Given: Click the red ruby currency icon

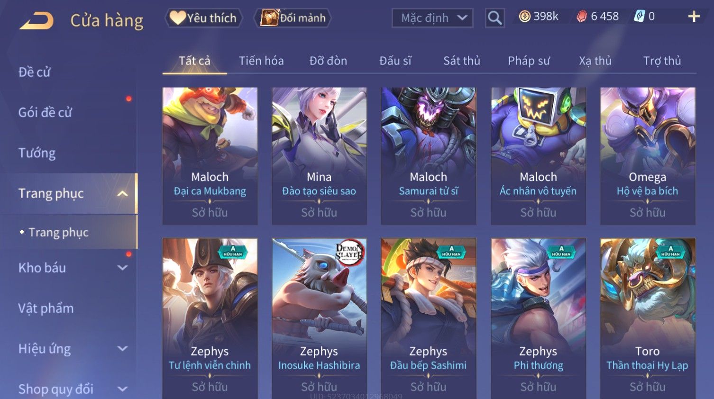Looking at the screenshot, I should pyautogui.click(x=581, y=17).
